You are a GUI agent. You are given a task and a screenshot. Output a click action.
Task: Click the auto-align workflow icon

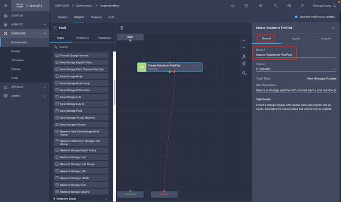click(x=244, y=57)
